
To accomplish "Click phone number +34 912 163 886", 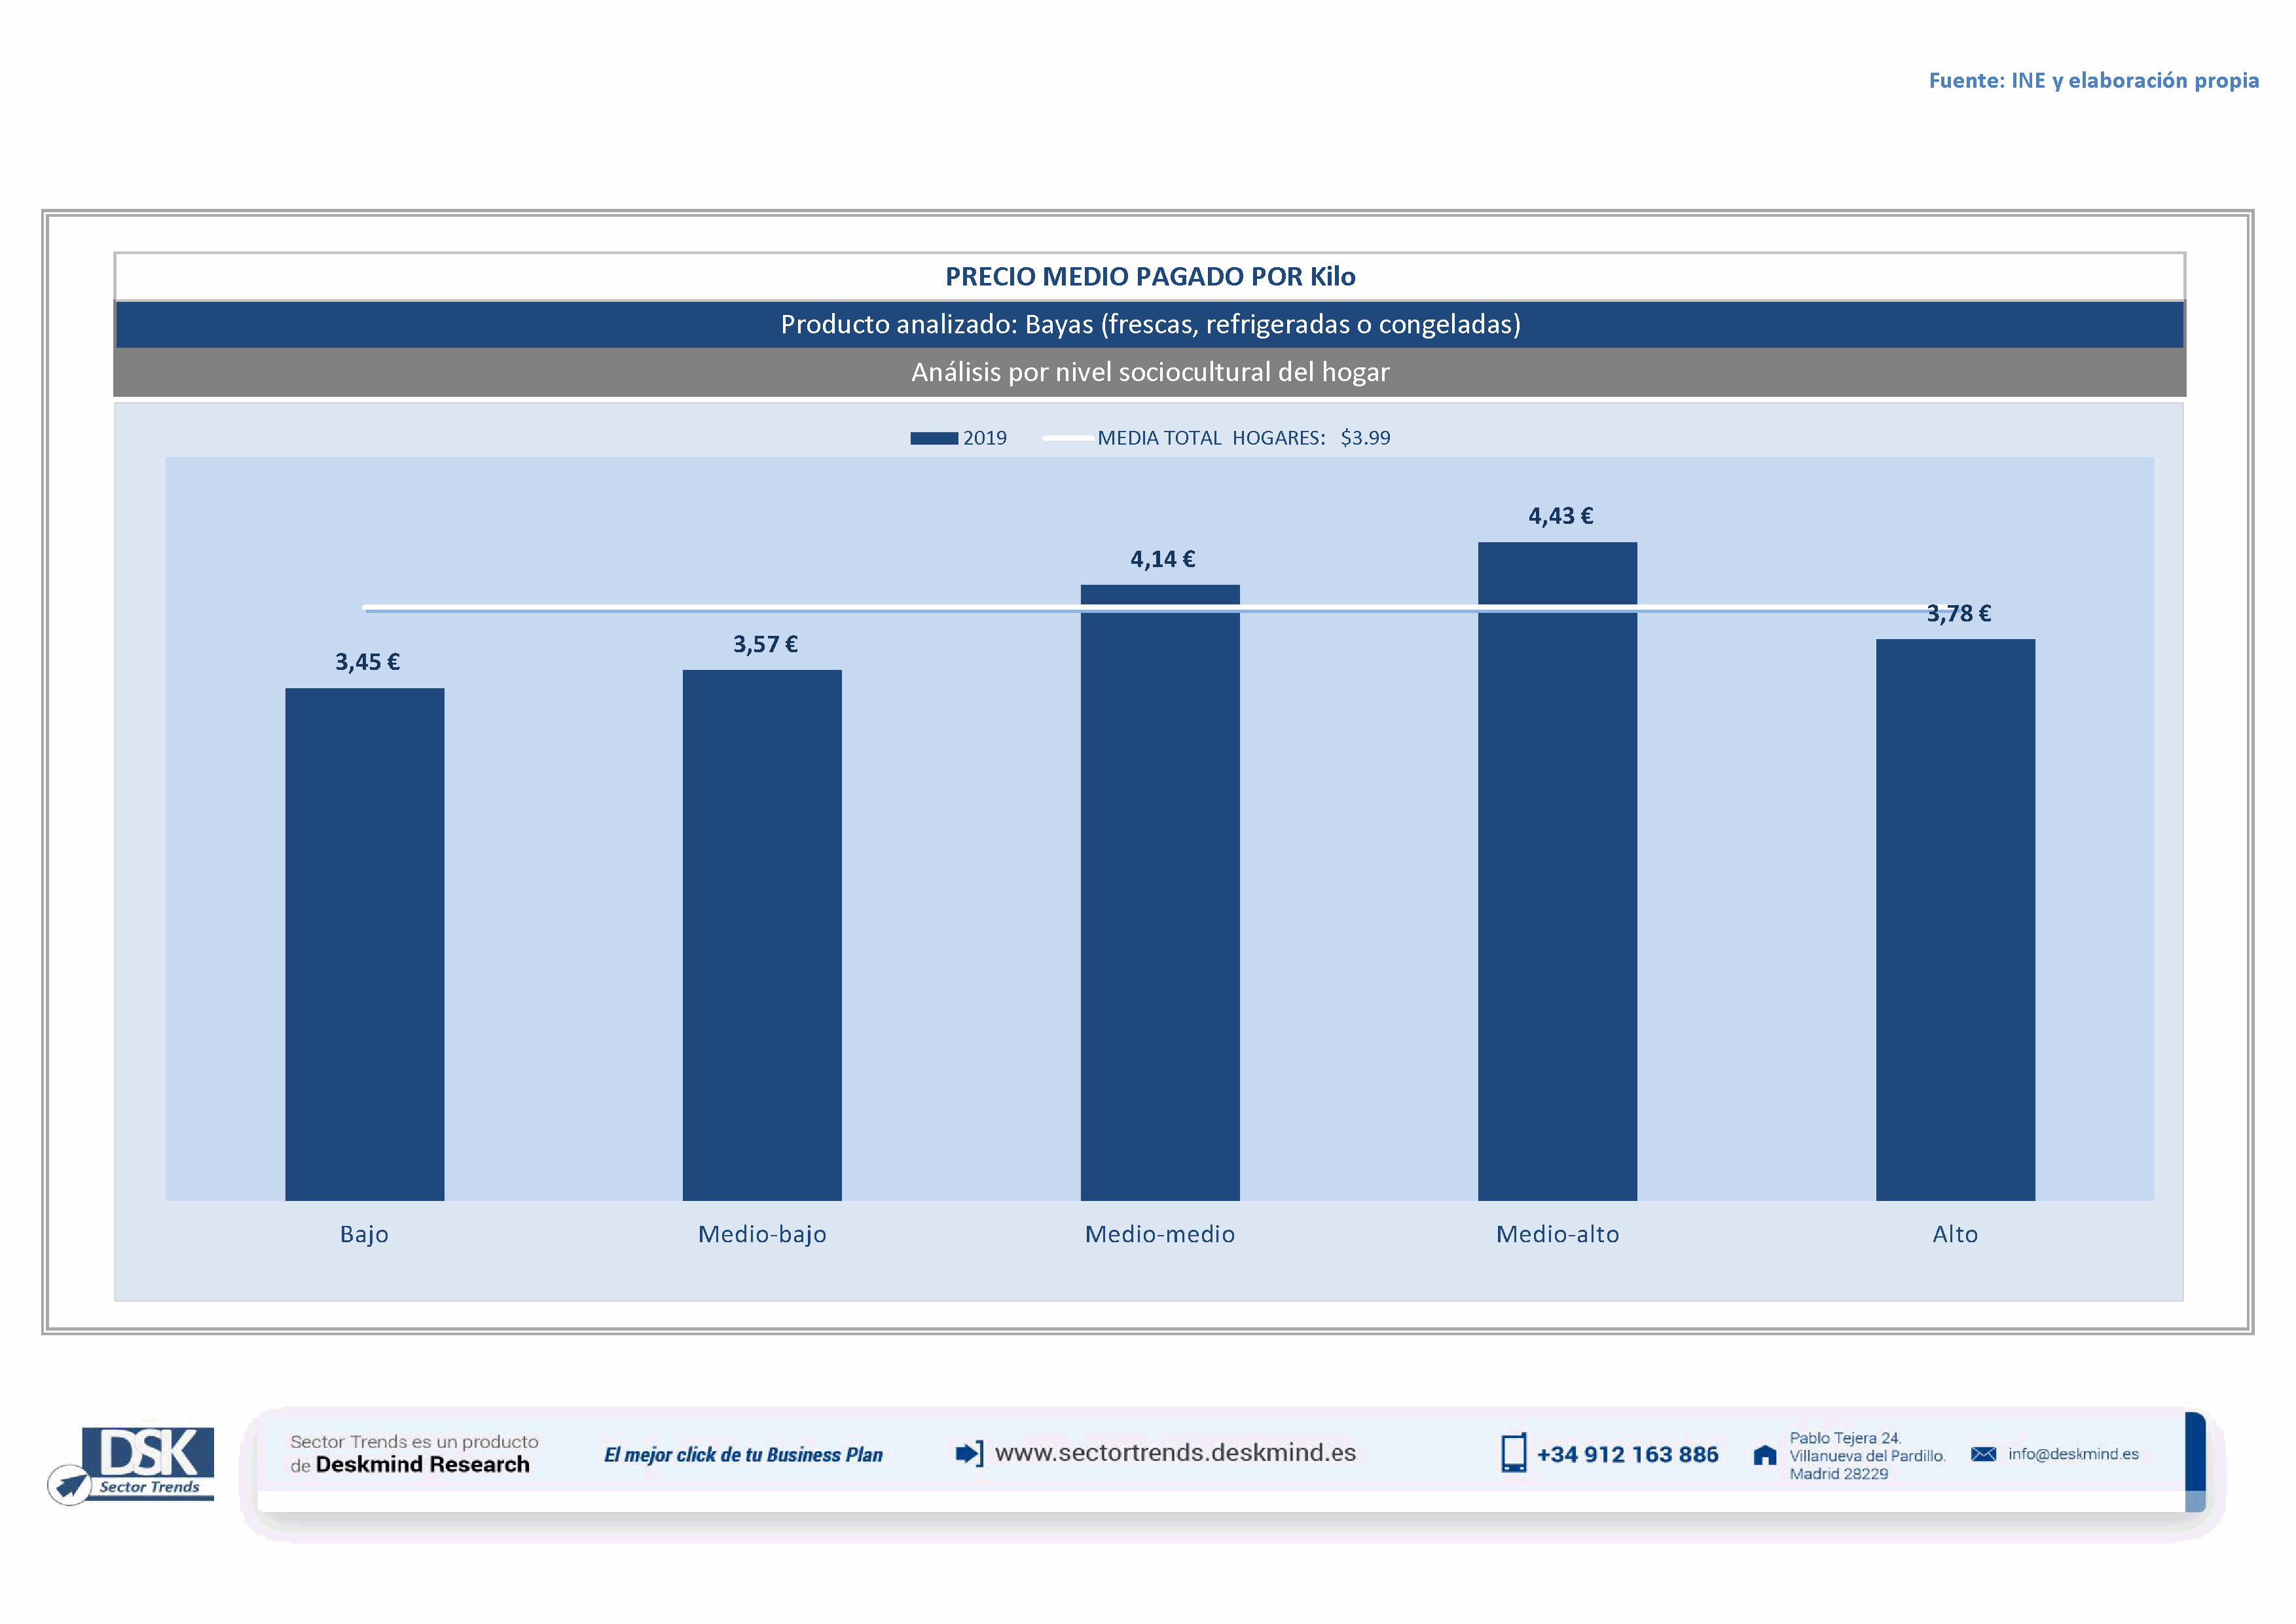I will coord(1627,1455).
